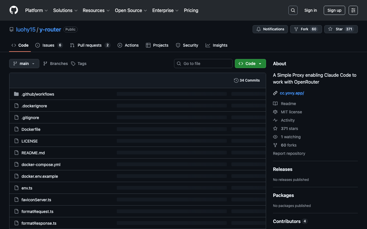The width and height of the screenshot is (367, 229).
Task: Switch to the Issues tab
Action: (48, 45)
